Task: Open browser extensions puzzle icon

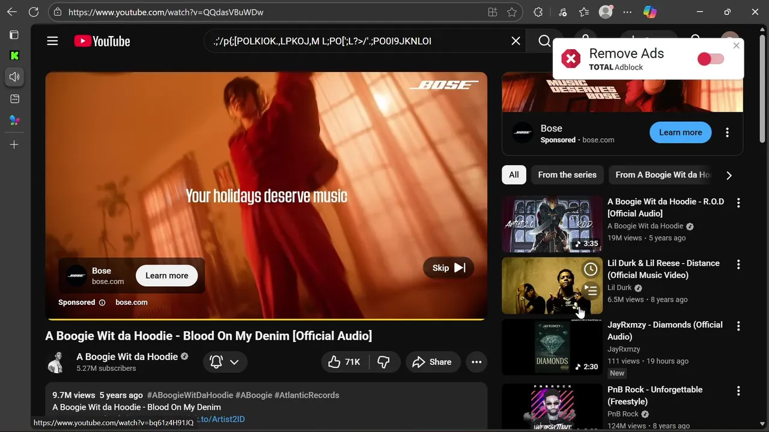Action: pos(538,12)
